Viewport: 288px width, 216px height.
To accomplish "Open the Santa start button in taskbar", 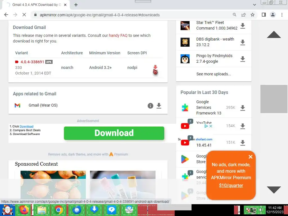I will [7, 210].
